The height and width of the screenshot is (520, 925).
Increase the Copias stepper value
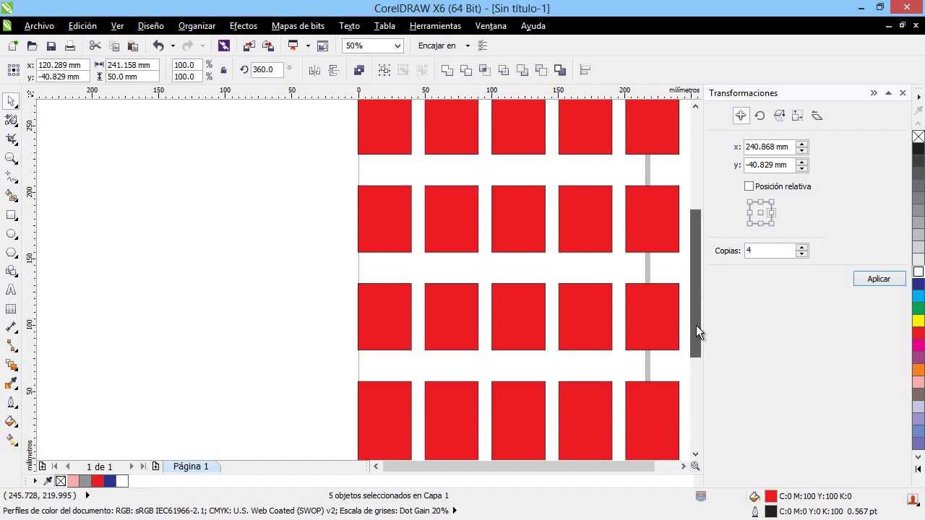click(x=801, y=247)
